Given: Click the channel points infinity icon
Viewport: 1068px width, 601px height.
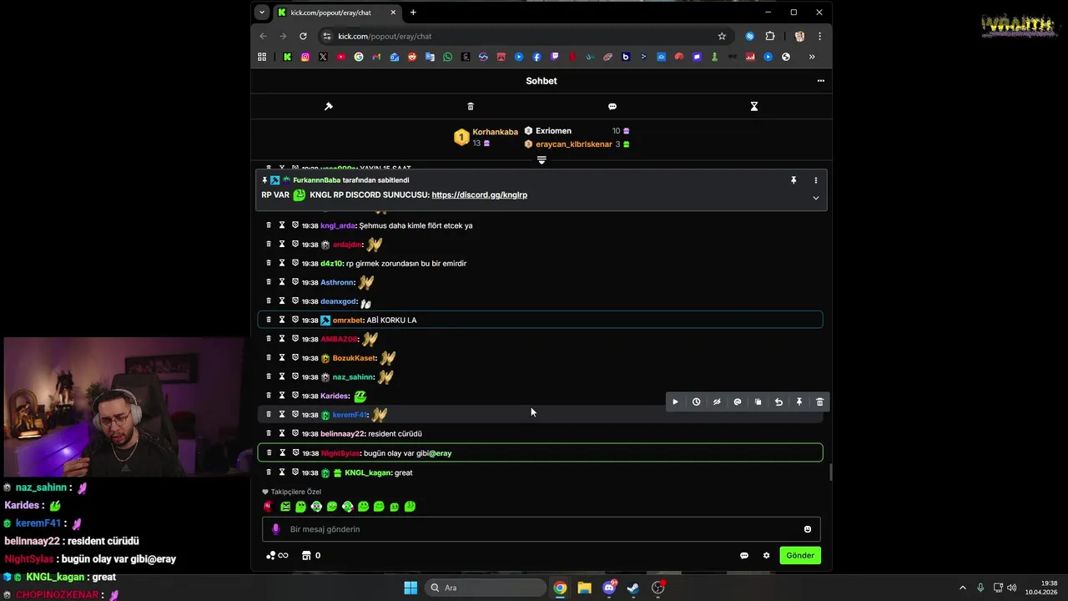Looking at the screenshot, I should 277,556.
